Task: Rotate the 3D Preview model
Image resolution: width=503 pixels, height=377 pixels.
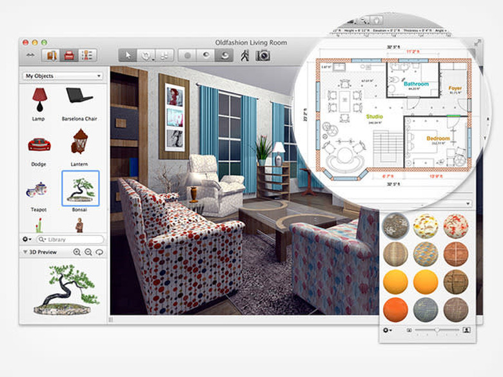Action: click(99, 252)
